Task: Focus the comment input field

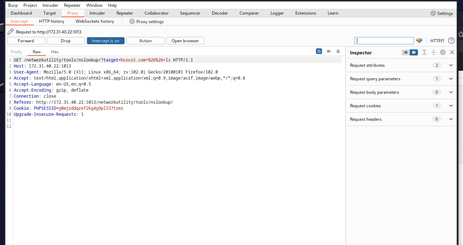Action: click(x=384, y=41)
